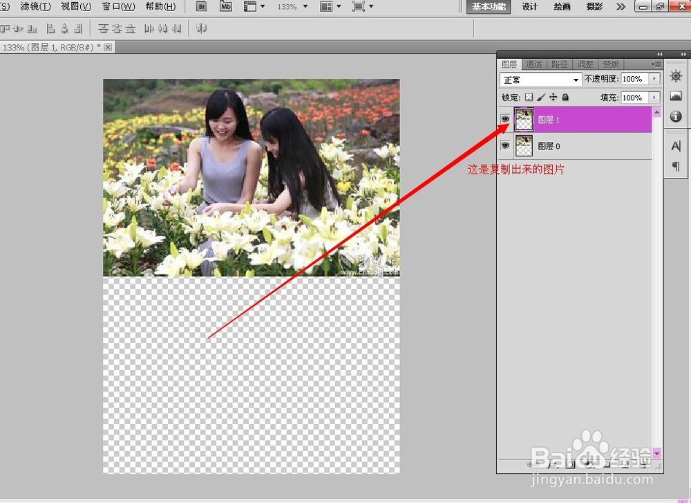Screen dimensions: 691x503
Task: Open the Layers panel flyout menu icon
Action: click(656, 64)
